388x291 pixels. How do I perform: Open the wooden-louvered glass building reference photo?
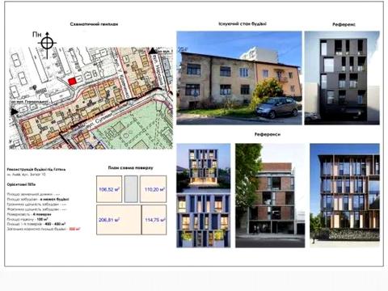coord(344,196)
